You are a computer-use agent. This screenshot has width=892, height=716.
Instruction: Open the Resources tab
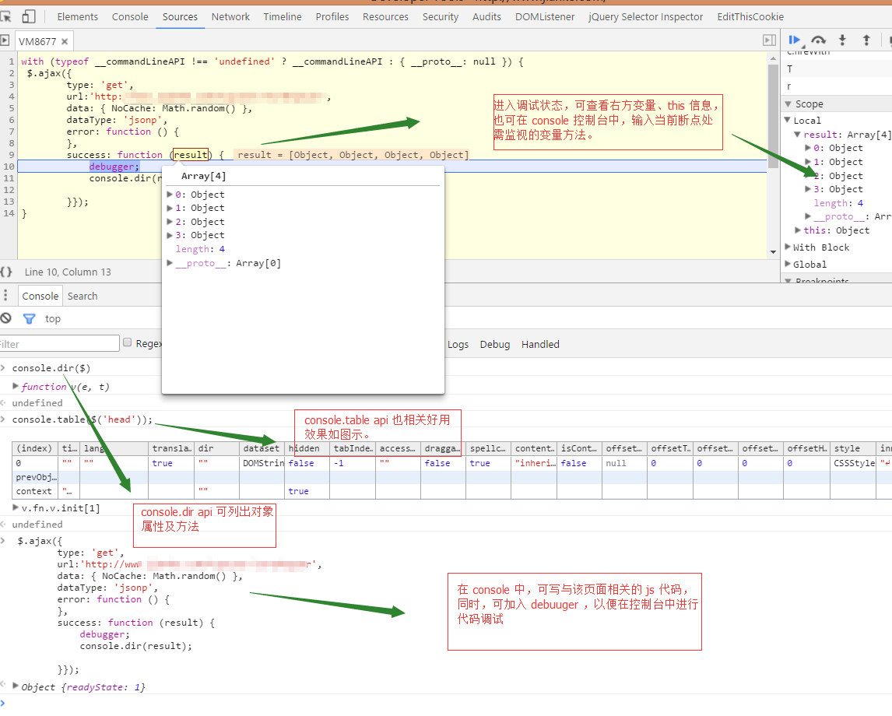385,16
